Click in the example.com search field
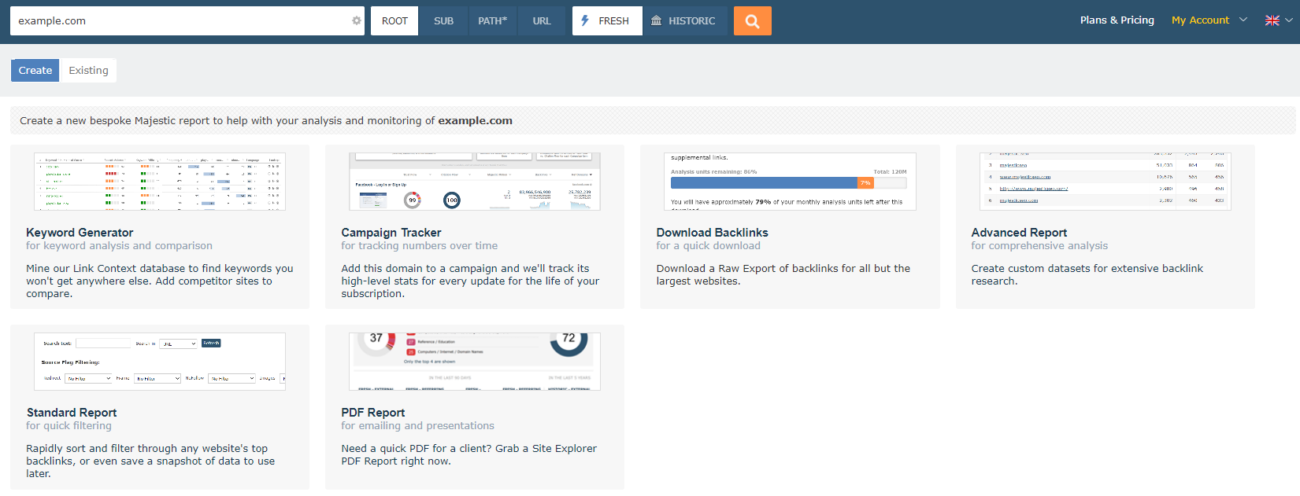The height and width of the screenshot is (496, 1300). 181,21
